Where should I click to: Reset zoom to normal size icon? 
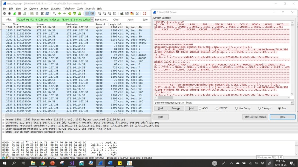[x=110, y=13]
